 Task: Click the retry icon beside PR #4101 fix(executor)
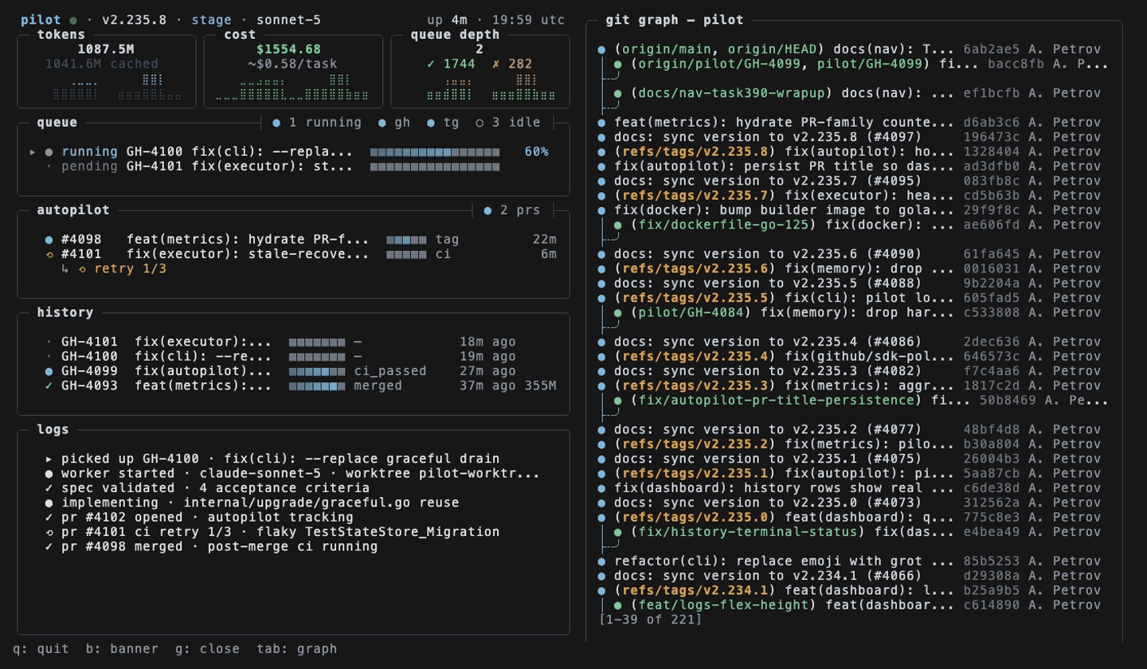[49, 254]
